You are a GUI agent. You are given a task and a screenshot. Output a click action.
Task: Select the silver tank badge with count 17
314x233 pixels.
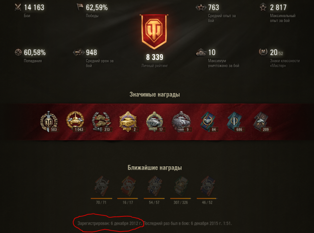(x=155, y=121)
